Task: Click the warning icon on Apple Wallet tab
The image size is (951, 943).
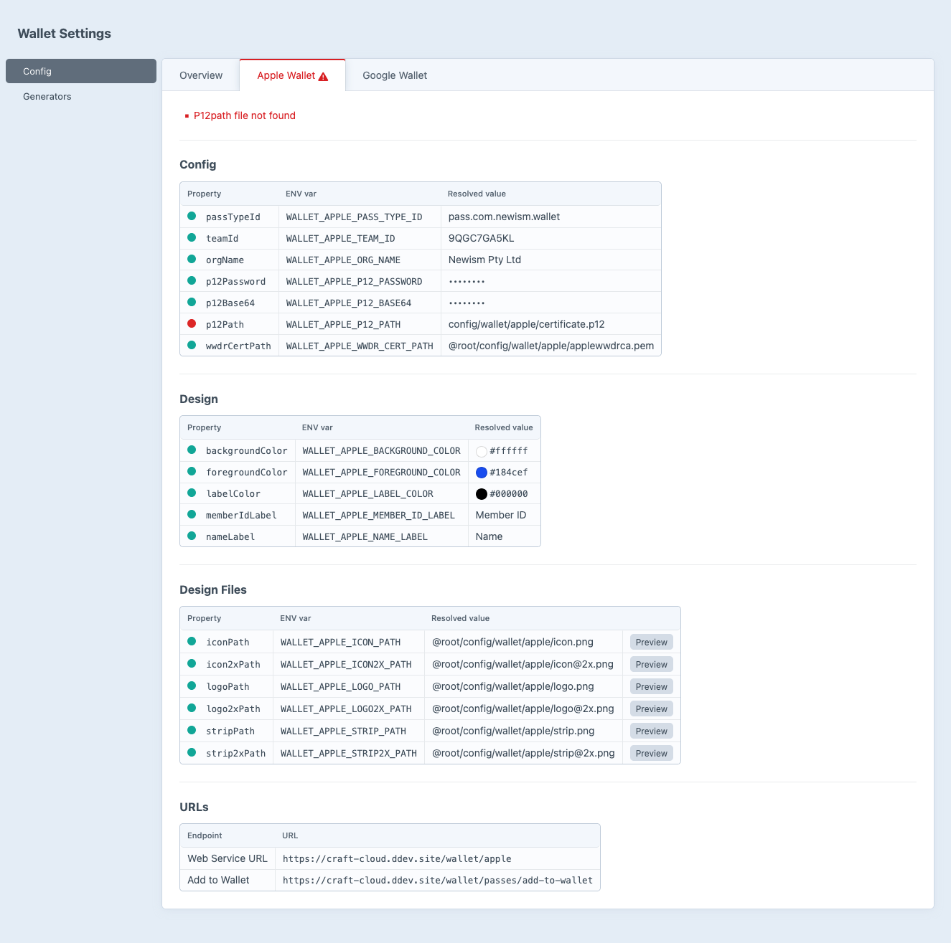Action: click(x=323, y=76)
